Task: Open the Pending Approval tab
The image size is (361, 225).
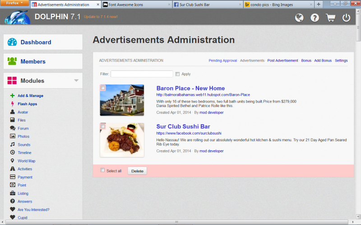Action: (222, 60)
